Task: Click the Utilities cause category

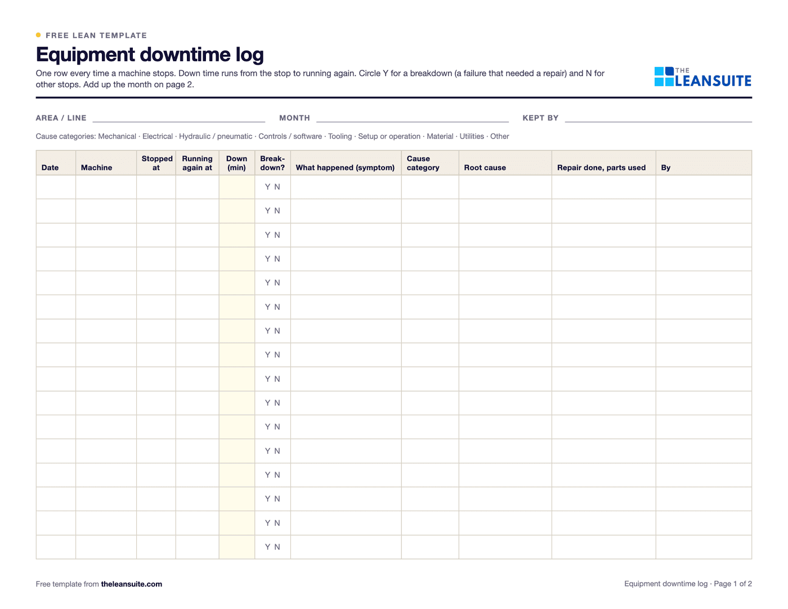Action: pyautogui.click(x=472, y=136)
